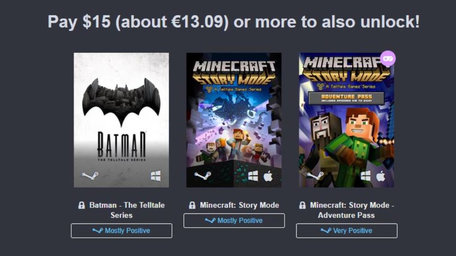Click lock icon beside Adventure Pass title
The height and width of the screenshot is (256, 456).
tap(302, 205)
